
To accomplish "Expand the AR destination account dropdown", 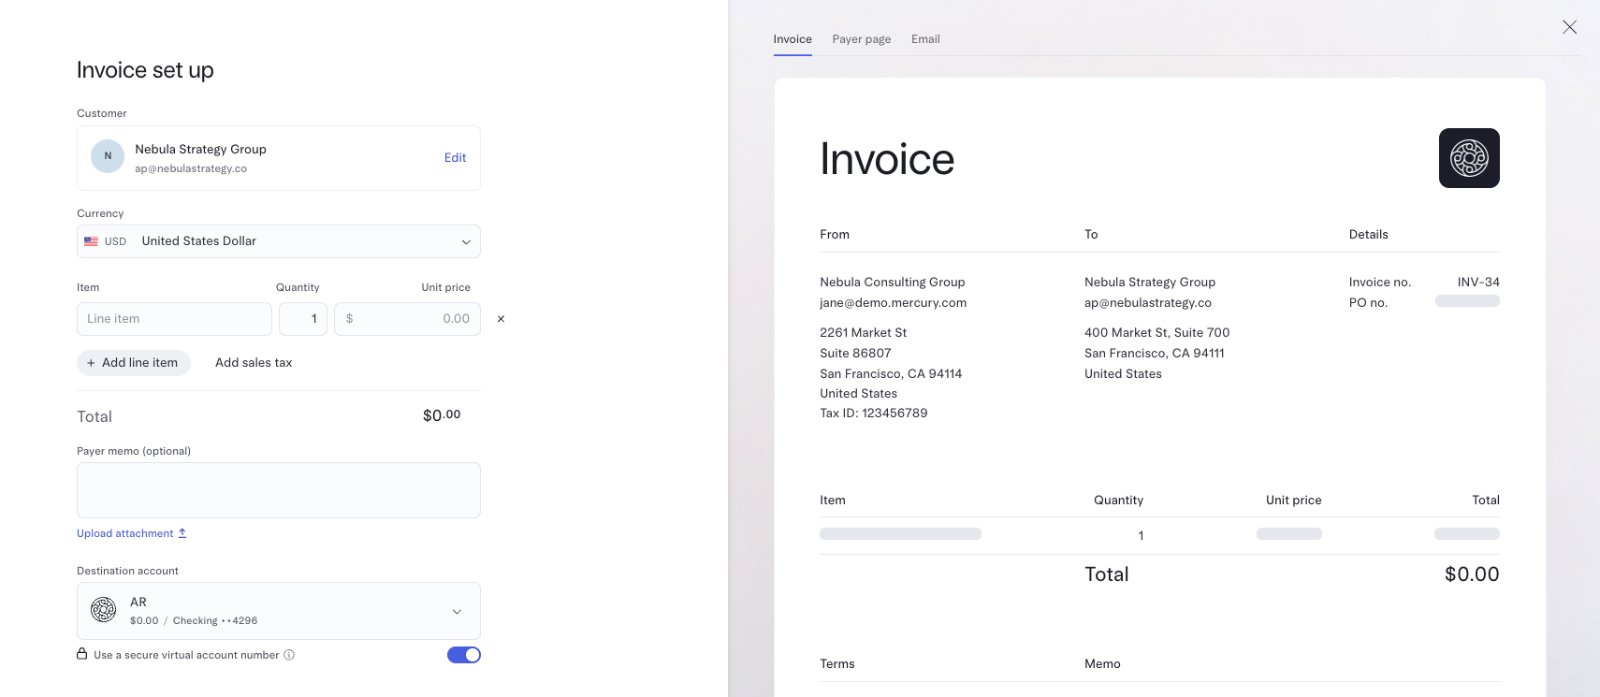I will pyautogui.click(x=279, y=611).
